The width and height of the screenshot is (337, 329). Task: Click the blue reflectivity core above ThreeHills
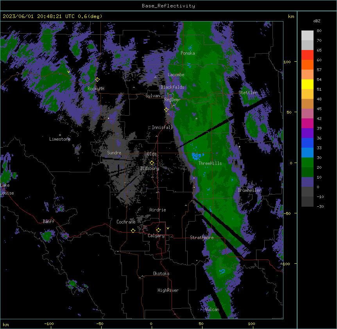197,156
